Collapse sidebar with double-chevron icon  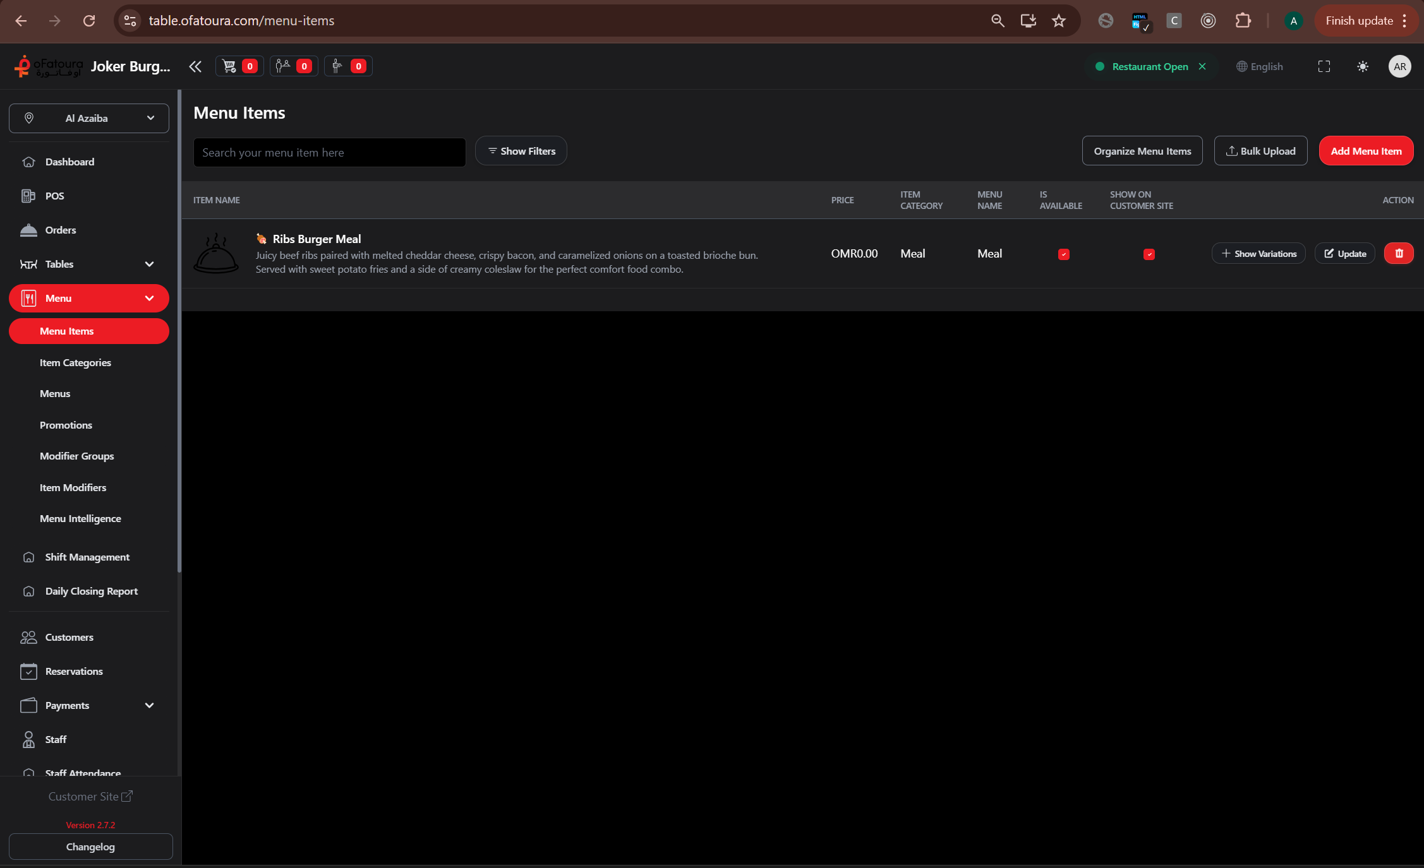pos(195,66)
